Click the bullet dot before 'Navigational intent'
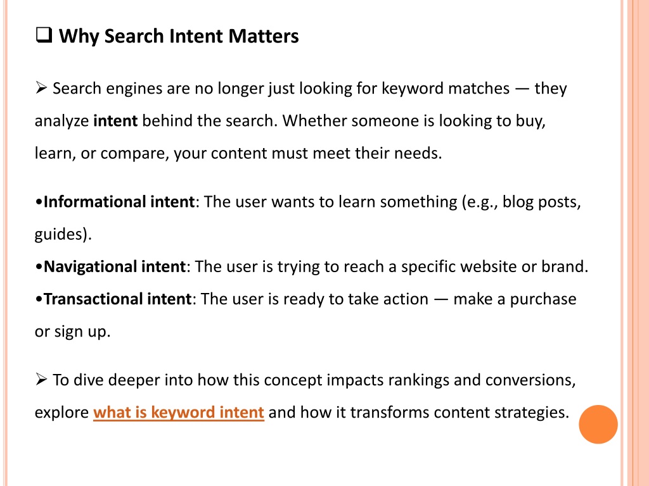The image size is (649, 486). click(39, 268)
